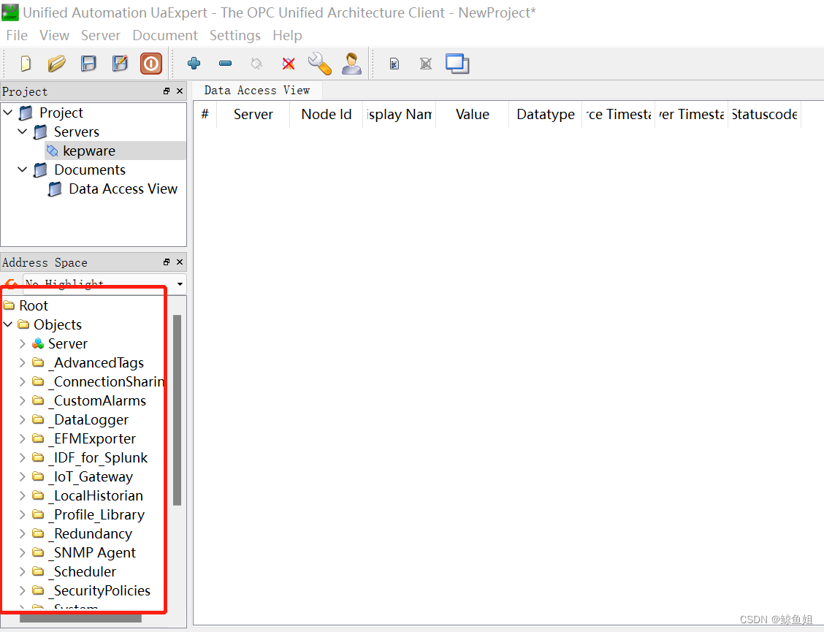Sort by the Server column header
This screenshot has height=632, width=824.
tap(253, 114)
